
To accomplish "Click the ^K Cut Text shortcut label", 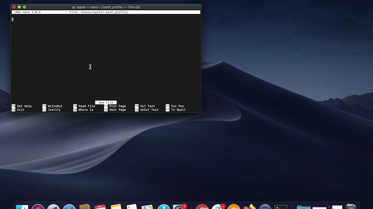I will tap(145, 106).
